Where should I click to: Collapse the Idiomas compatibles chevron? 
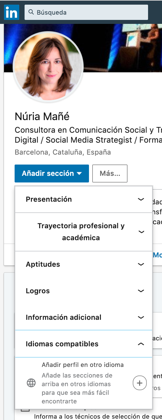point(141,344)
